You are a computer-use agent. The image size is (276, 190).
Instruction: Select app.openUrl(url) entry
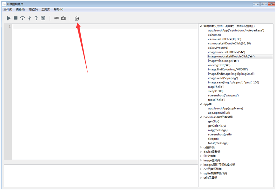(x=219, y=113)
